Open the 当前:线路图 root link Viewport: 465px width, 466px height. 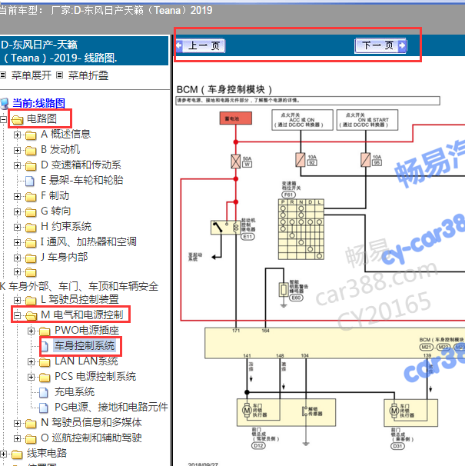point(38,103)
